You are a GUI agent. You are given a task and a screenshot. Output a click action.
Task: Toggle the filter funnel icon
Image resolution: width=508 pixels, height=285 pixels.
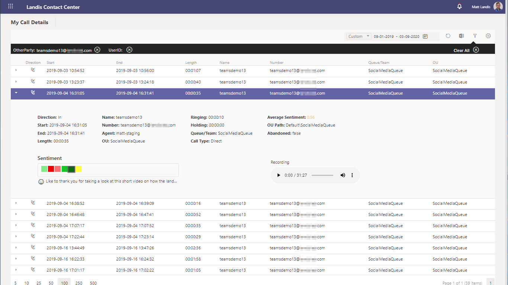[475, 36]
